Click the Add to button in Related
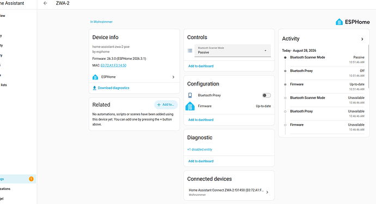 coord(166,104)
